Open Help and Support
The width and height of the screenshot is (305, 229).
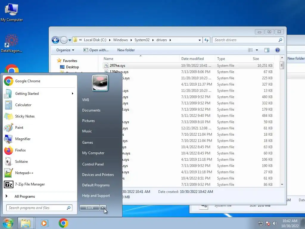(96, 196)
